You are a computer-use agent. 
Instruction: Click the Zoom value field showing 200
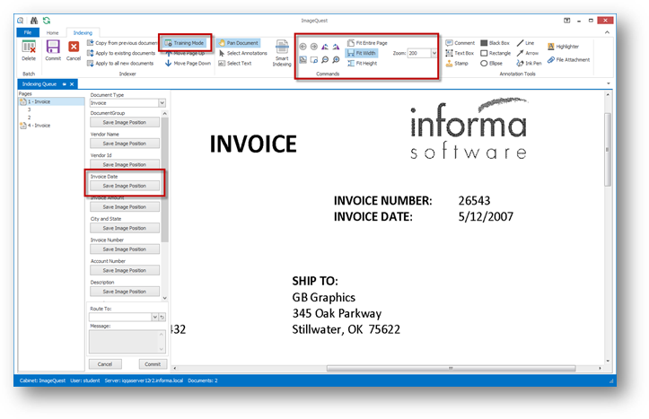[419, 53]
